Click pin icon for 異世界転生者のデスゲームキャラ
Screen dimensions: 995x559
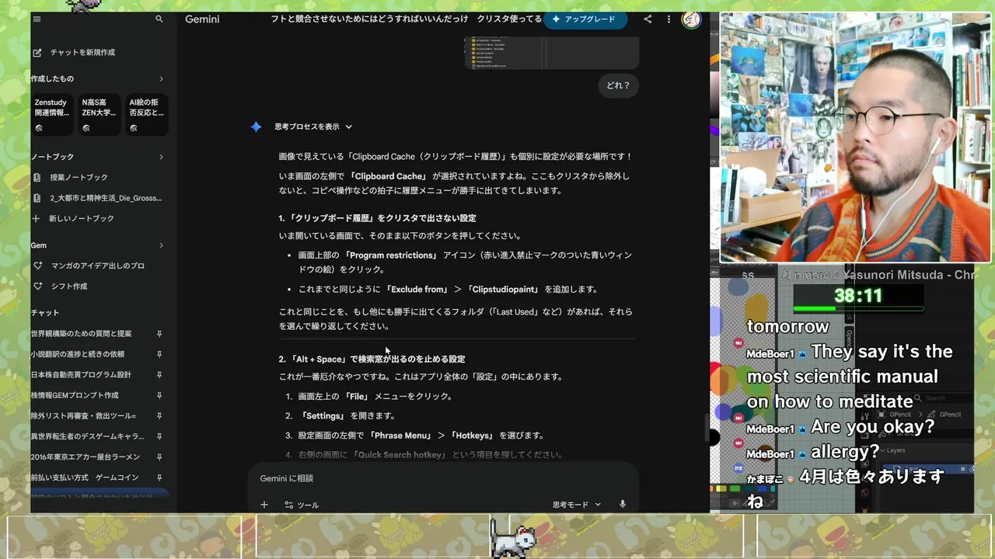click(x=159, y=436)
